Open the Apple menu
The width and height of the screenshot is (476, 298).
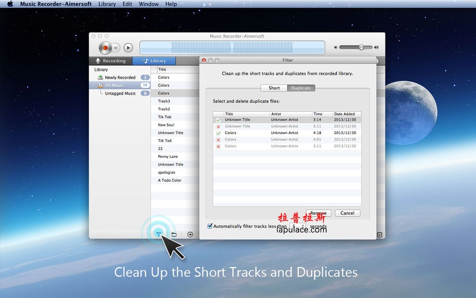pyautogui.click(x=10, y=4)
